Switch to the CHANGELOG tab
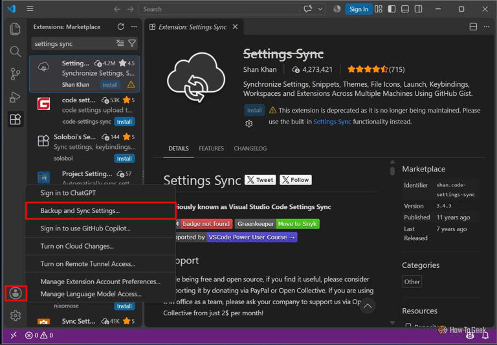 click(x=250, y=148)
